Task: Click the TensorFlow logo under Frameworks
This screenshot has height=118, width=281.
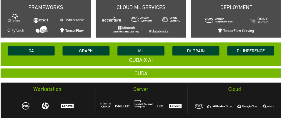Action: pyautogui.click(x=72, y=30)
